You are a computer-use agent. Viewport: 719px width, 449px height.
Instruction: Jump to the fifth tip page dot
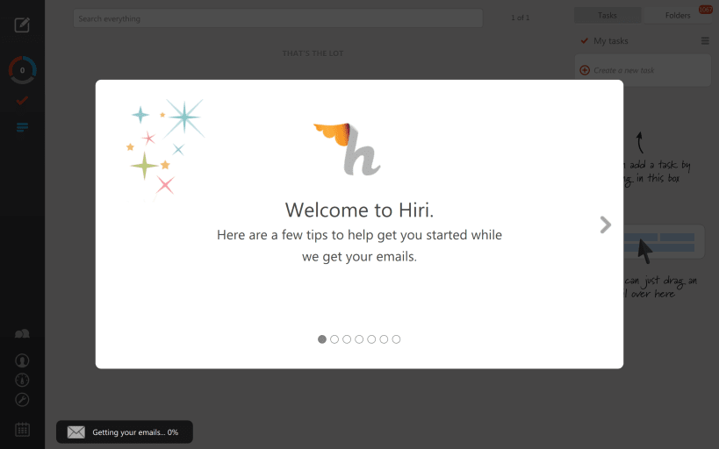tap(371, 339)
